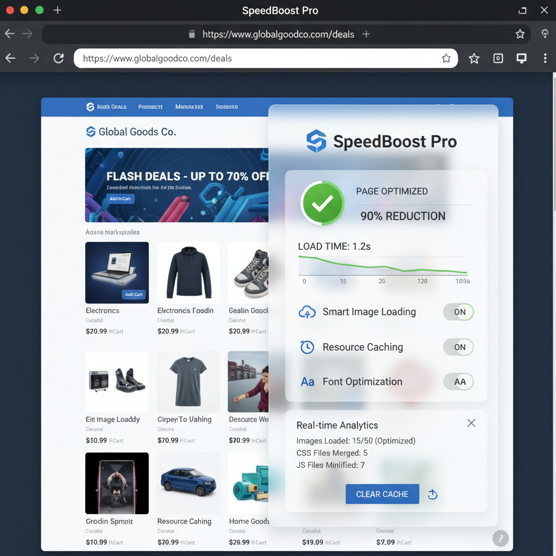This screenshot has width=556, height=556.
Task: Click the share icon next to Clear Cache
Action: [x=433, y=494]
